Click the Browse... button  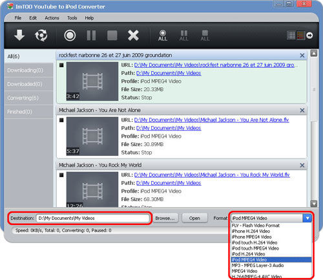click(165, 219)
